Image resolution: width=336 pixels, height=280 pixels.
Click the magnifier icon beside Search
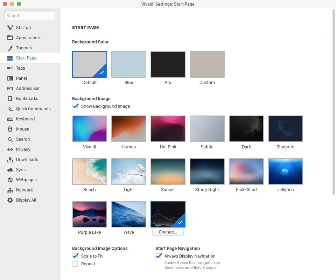click(10, 139)
